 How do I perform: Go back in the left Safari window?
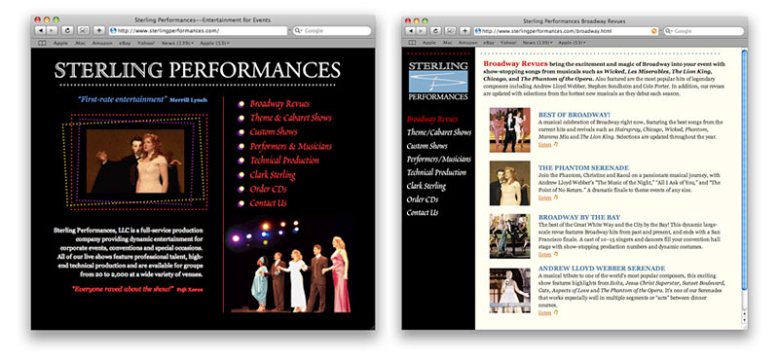(x=40, y=31)
